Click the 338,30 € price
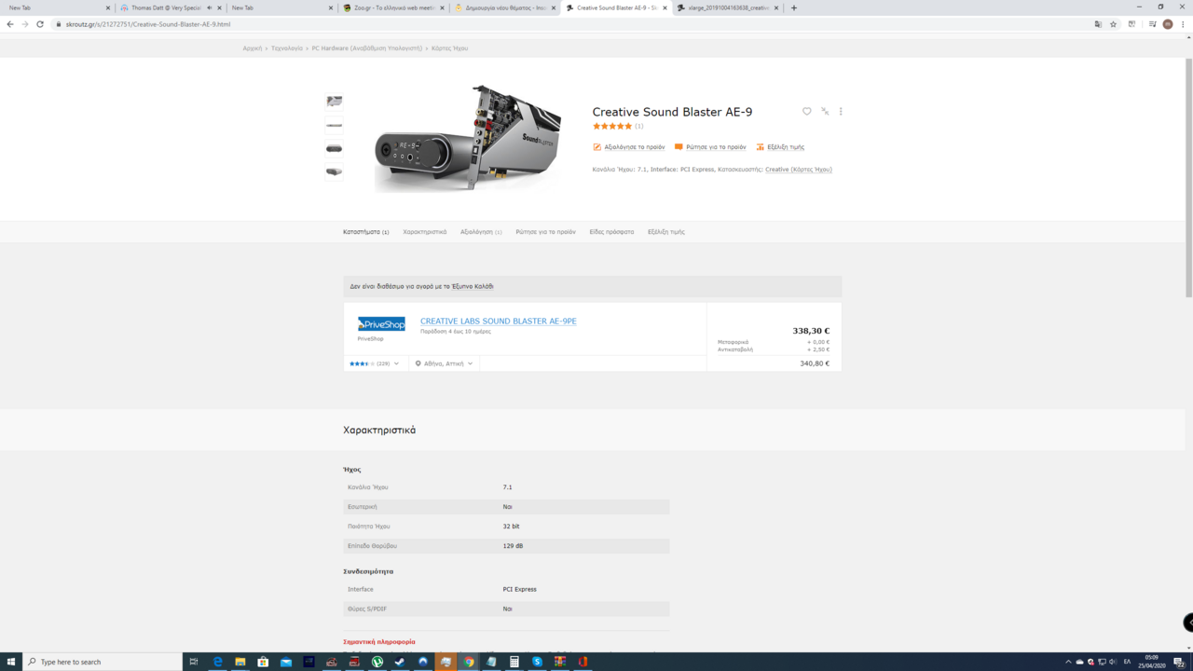Screen dimensions: 1193x671 (811, 331)
